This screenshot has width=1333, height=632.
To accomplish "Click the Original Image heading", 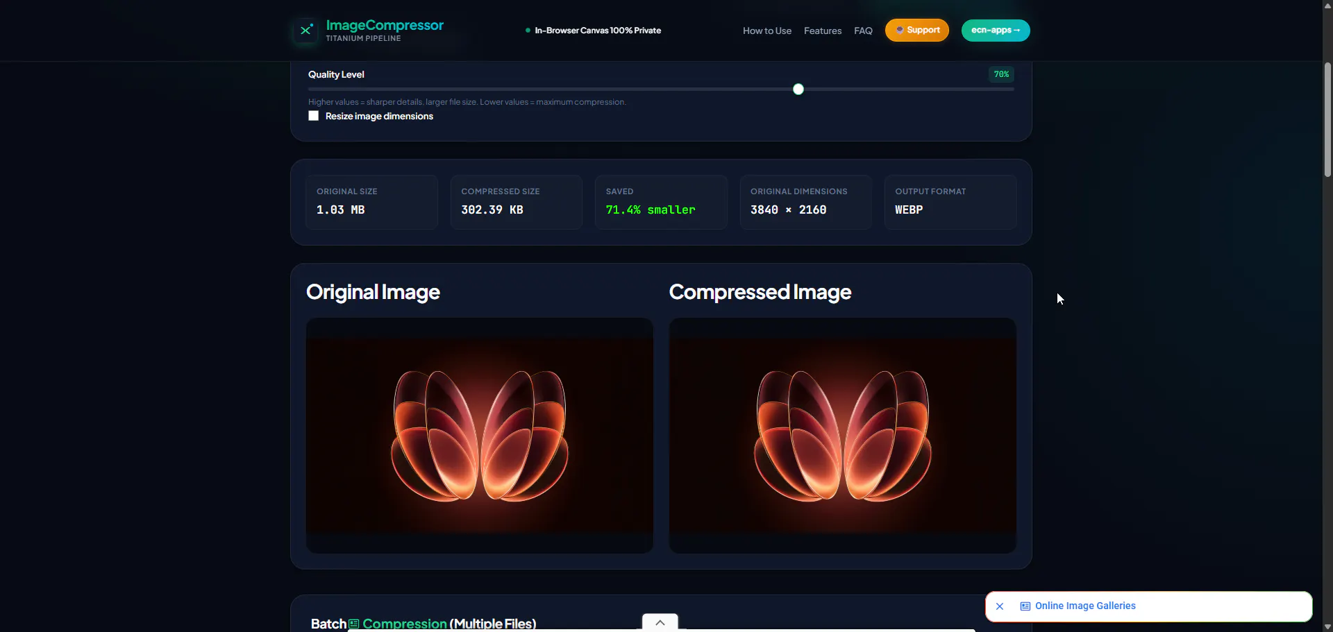I will (x=373, y=292).
